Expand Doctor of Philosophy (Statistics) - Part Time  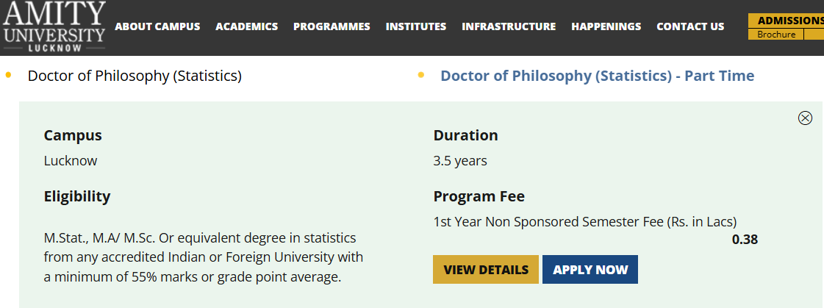[x=597, y=76]
